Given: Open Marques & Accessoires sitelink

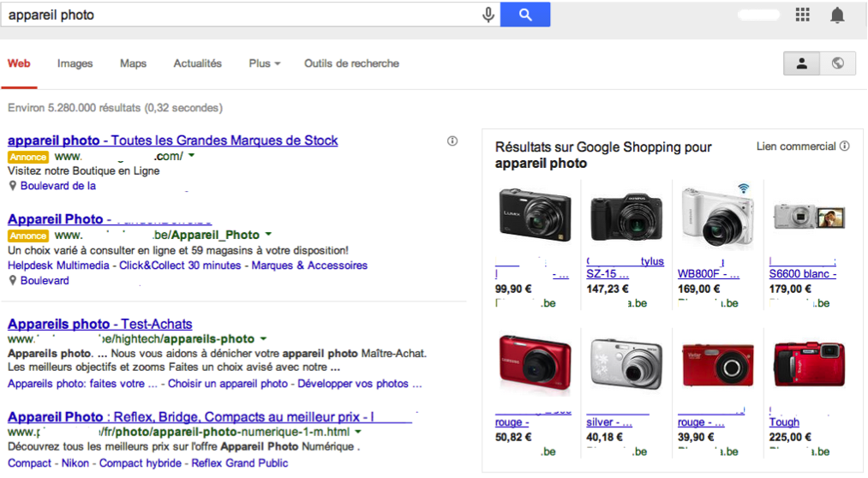Looking at the screenshot, I should coord(309,266).
